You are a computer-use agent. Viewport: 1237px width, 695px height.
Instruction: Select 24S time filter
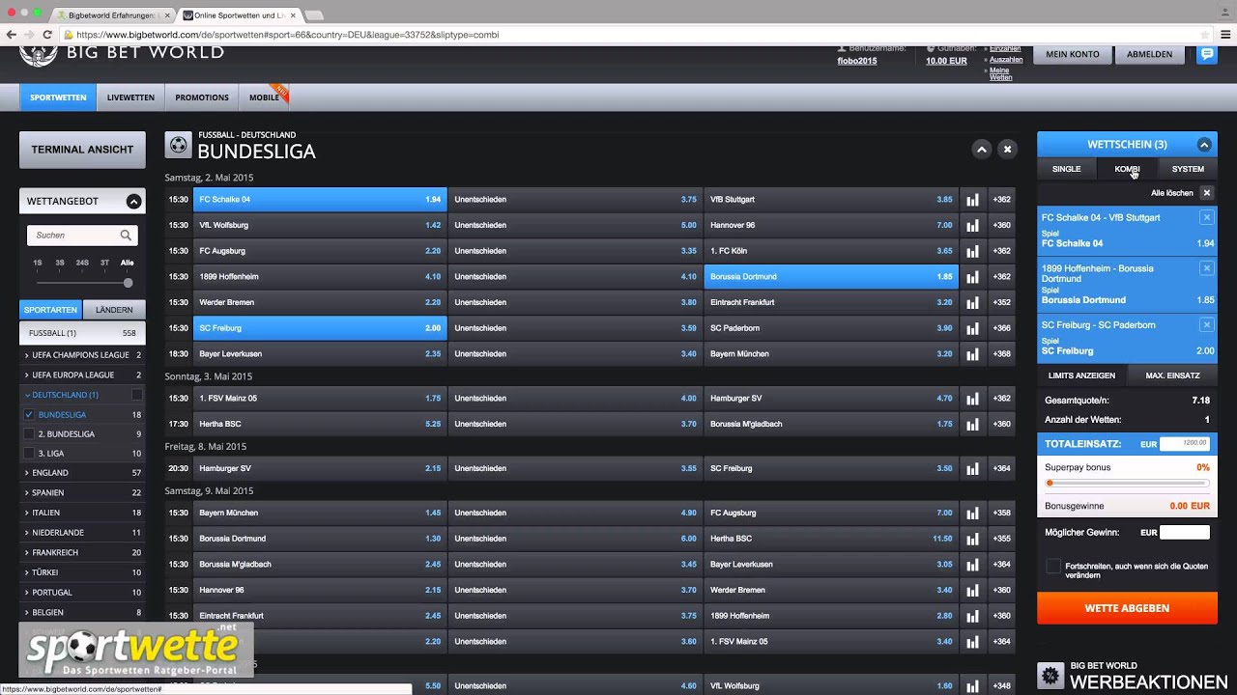coord(82,263)
